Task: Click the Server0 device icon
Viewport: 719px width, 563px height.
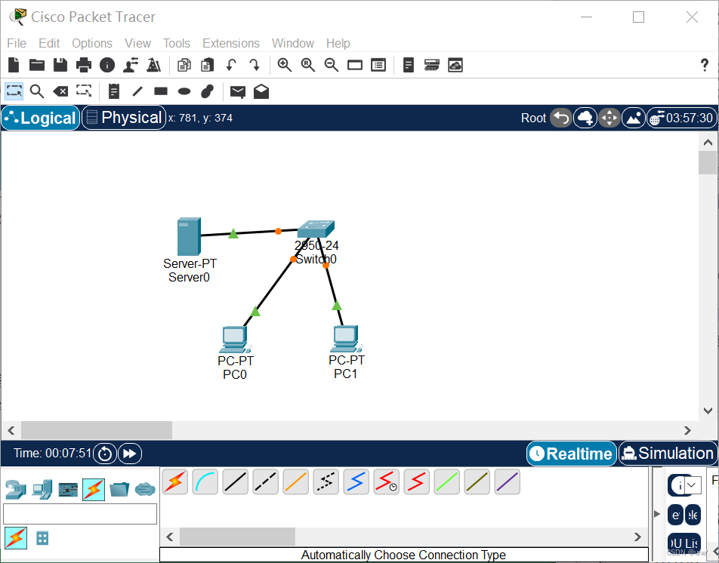Action: point(189,236)
